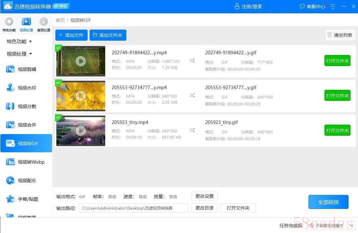Deselect the 205923_tiny.mp4 checkbox
The image size is (358, 233).
58,117
